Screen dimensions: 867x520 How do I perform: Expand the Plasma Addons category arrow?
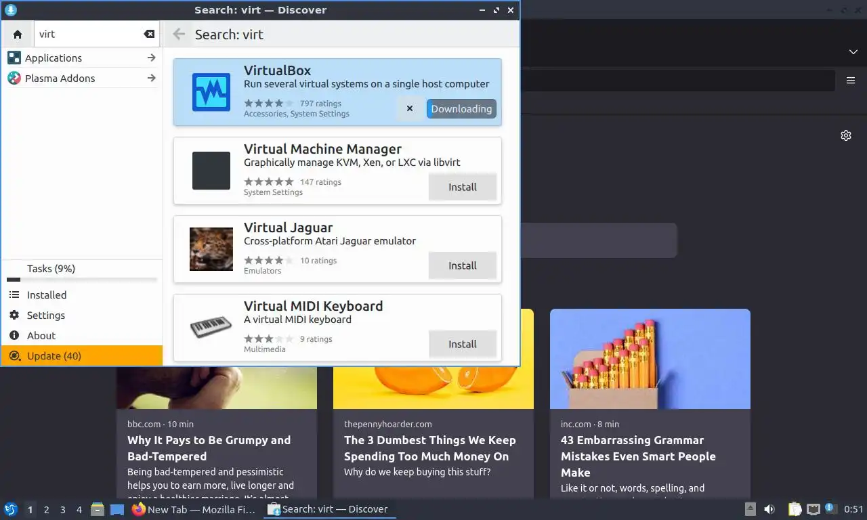pos(152,78)
